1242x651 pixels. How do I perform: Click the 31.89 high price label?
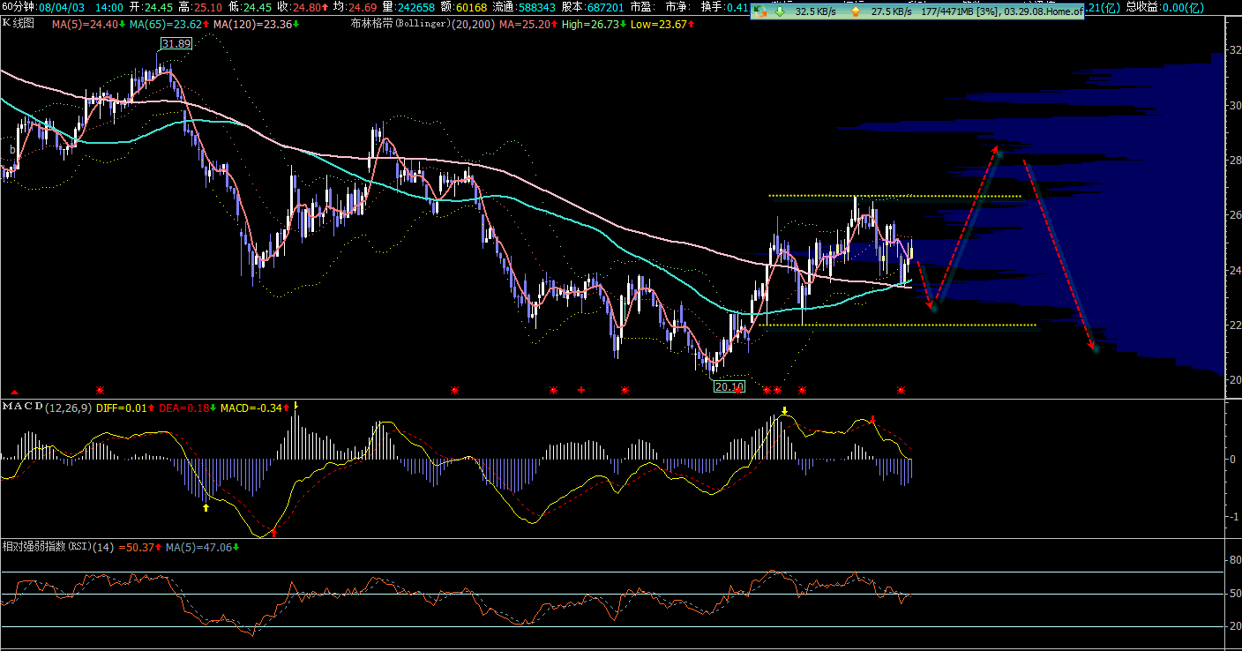(x=175, y=44)
